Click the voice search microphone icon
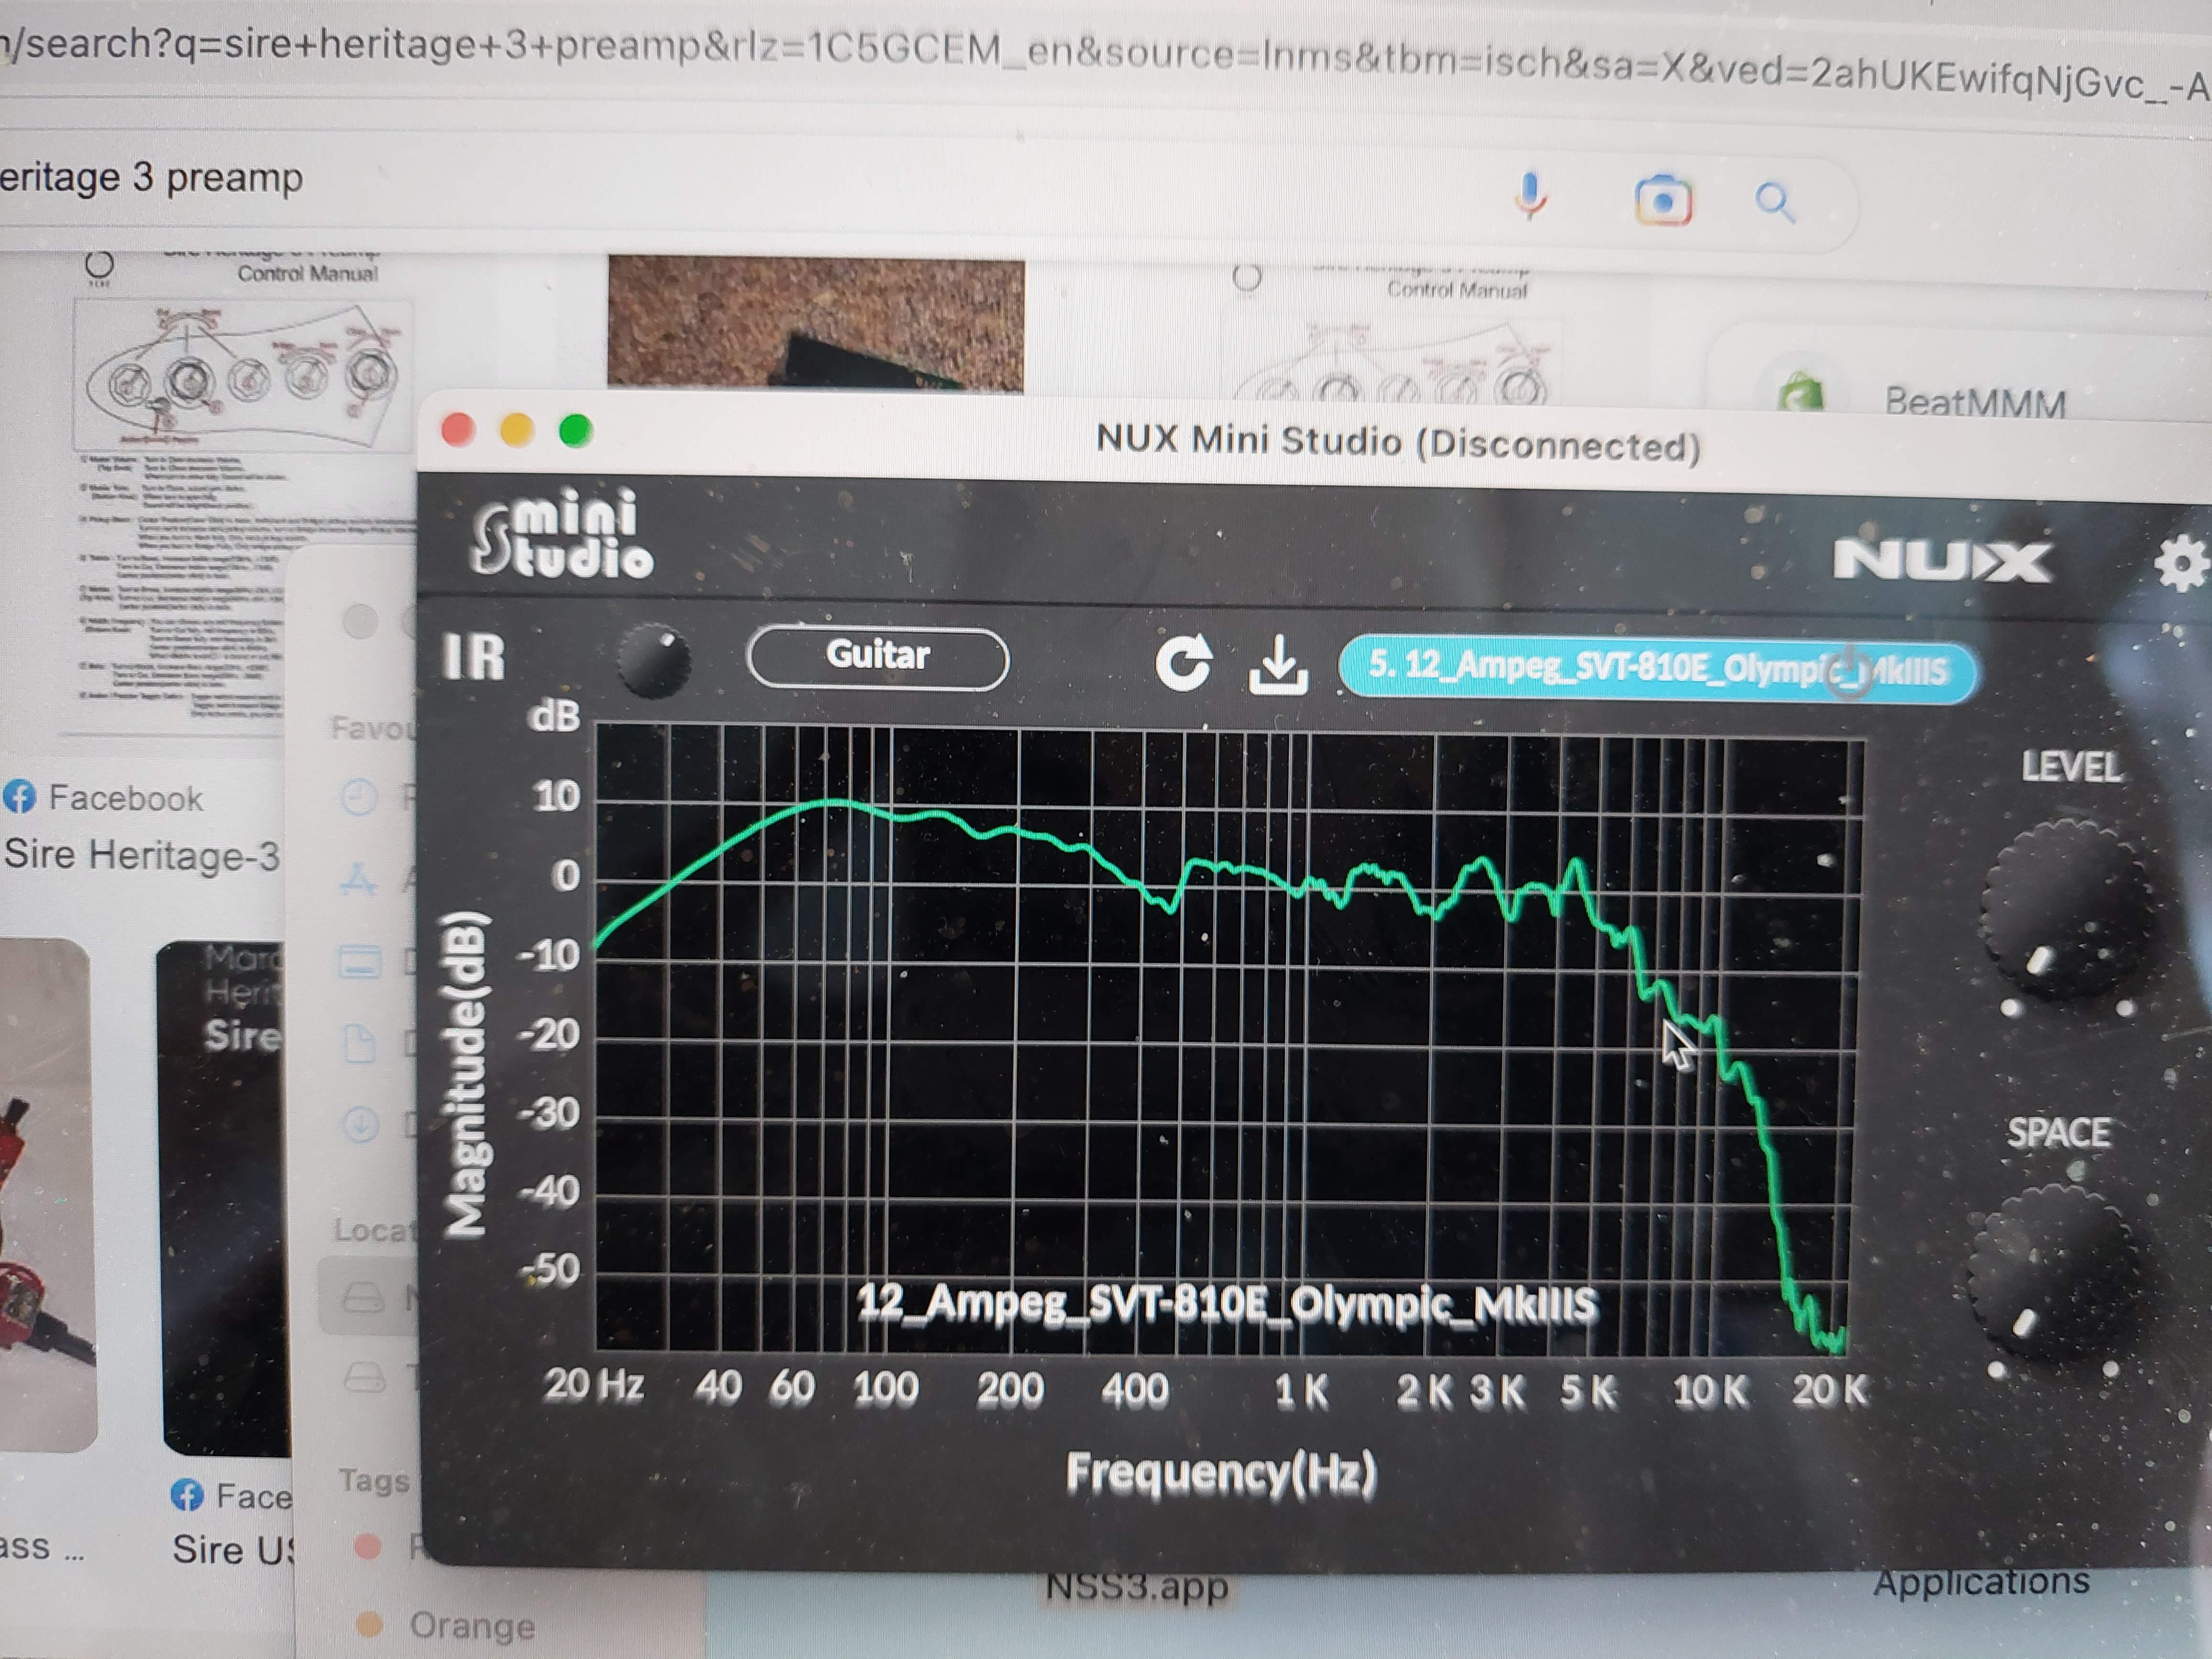The width and height of the screenshot is (2212, 1659). coord(1530,196)
